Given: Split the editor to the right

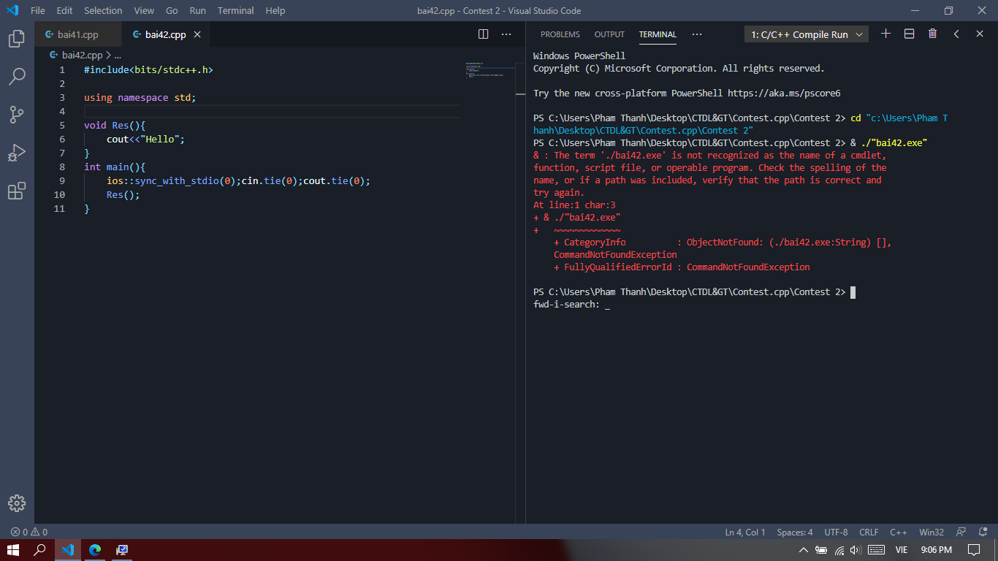Looking at the screenshot, I should [x=483, y=34].
